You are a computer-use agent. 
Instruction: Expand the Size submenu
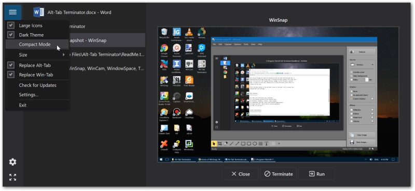coord(37,55)
